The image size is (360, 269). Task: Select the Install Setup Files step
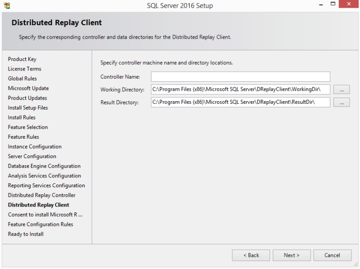coord(28,108)
